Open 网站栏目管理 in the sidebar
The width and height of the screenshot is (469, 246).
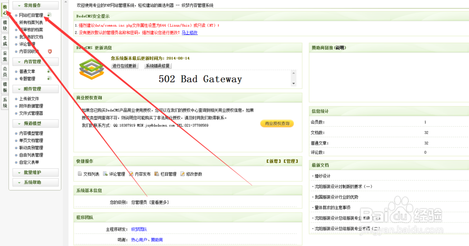coord(31,15)
